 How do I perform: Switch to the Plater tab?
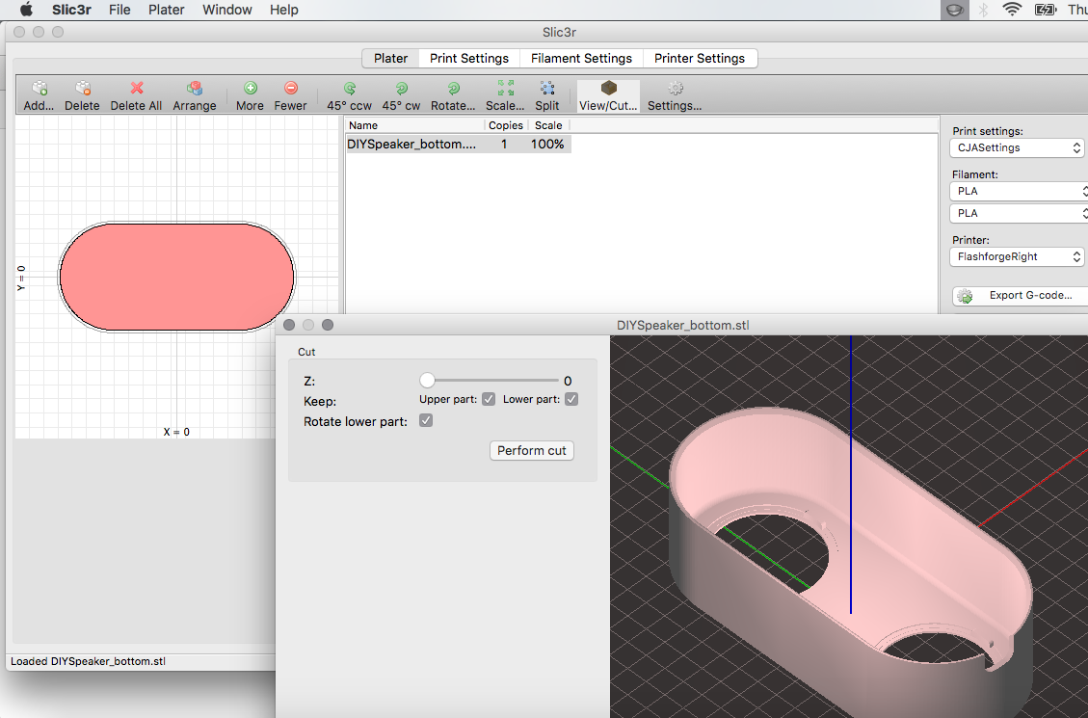(390, 58)
